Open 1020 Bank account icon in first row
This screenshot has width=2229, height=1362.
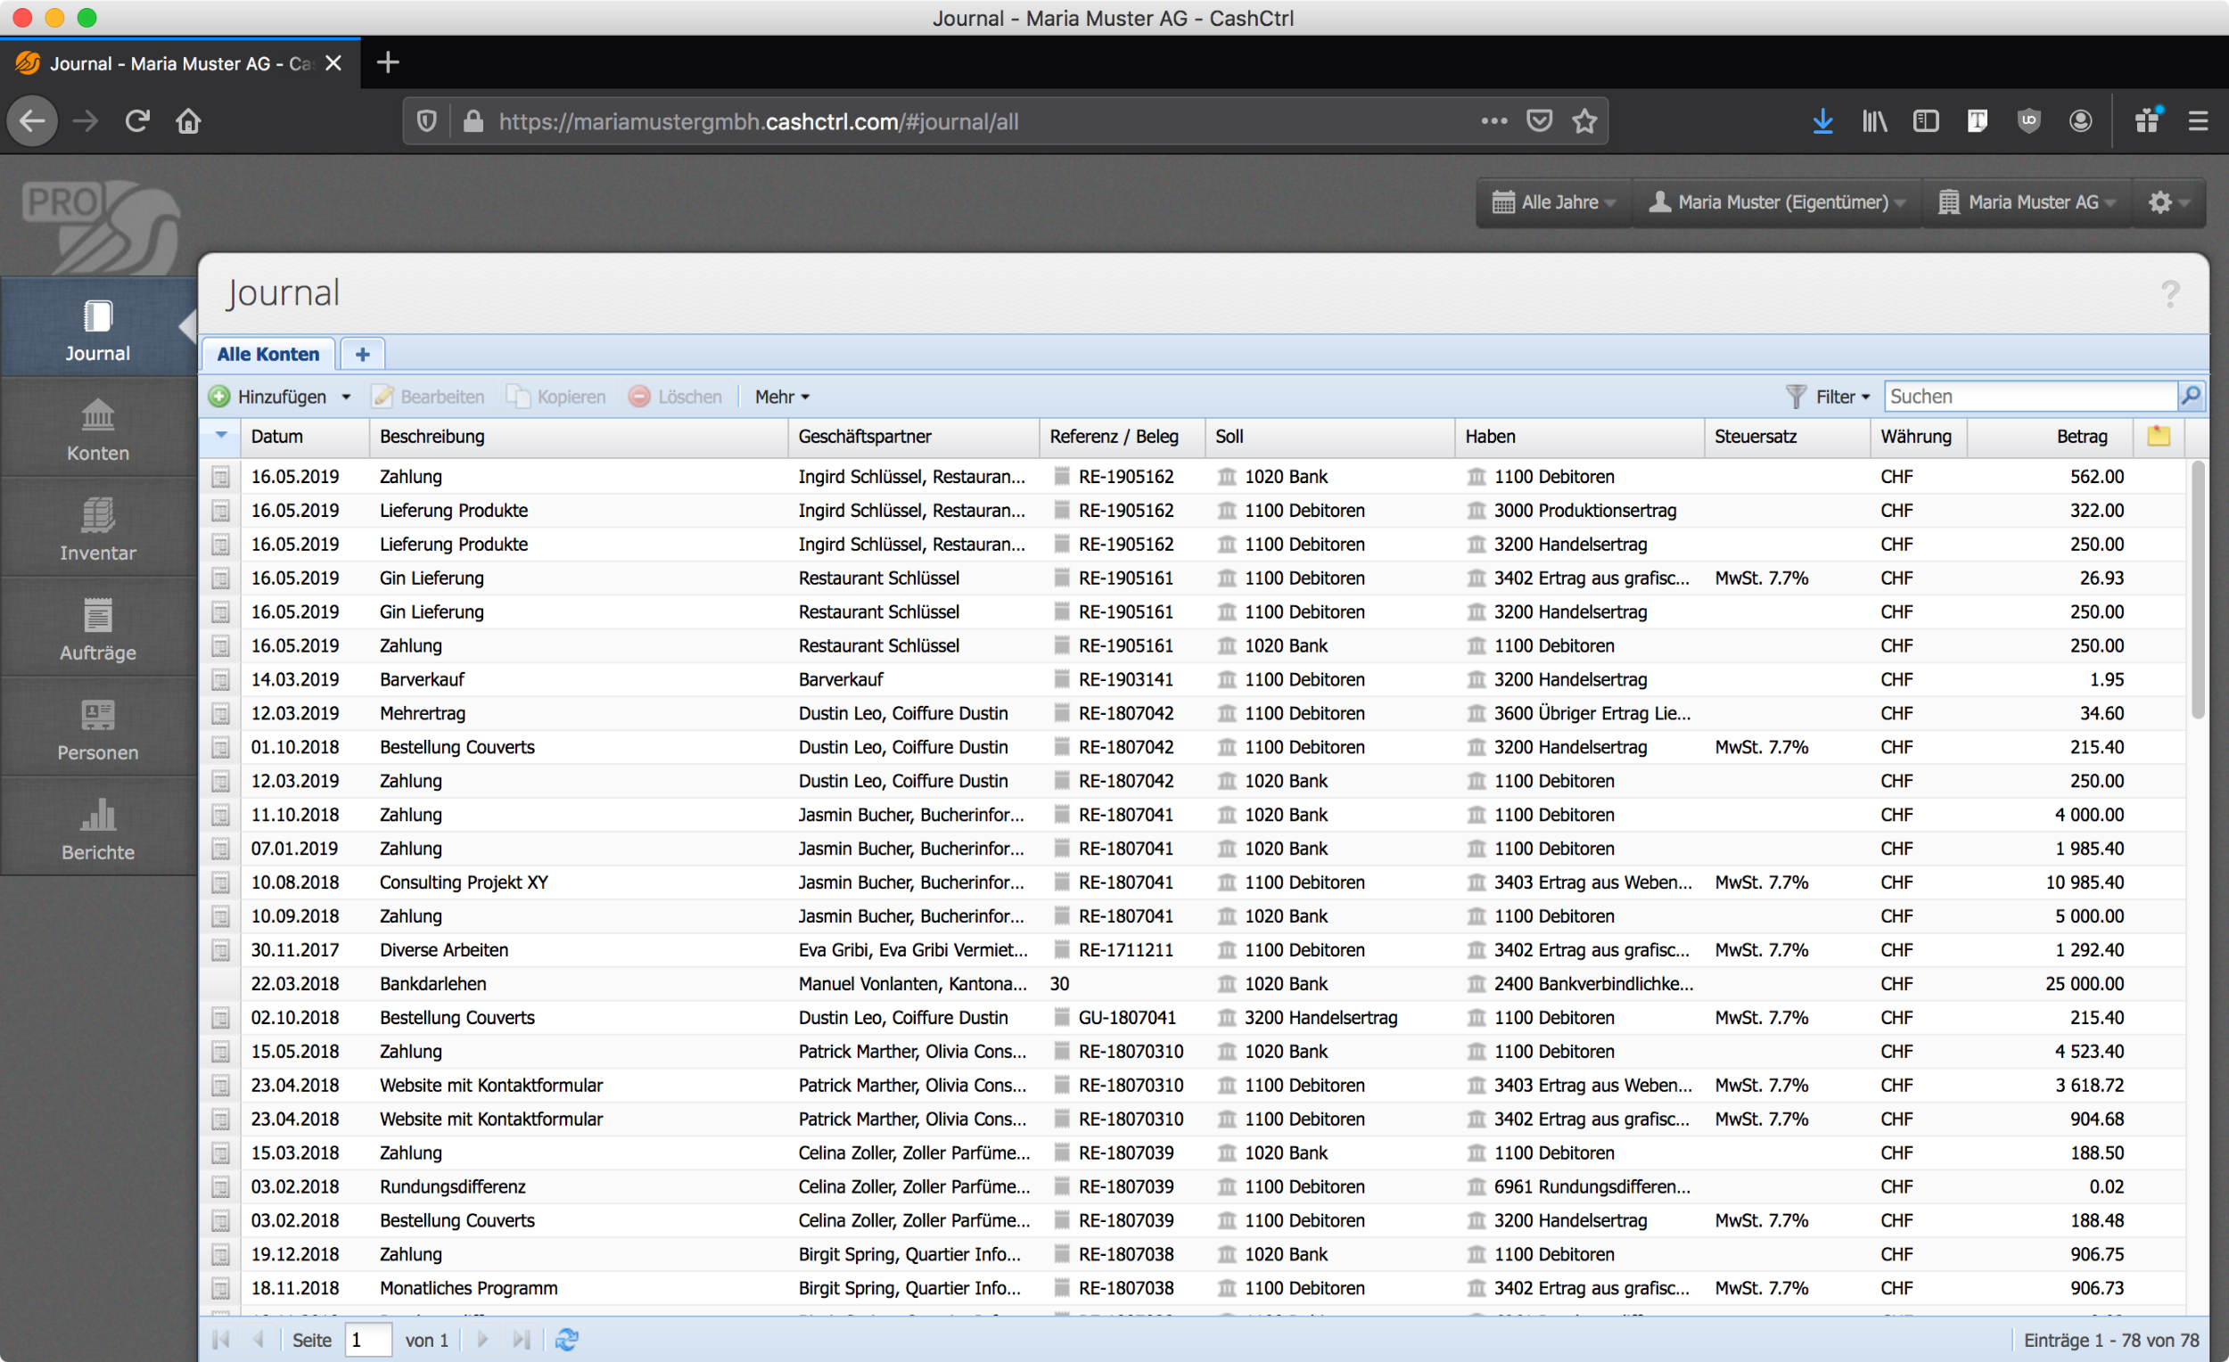click(x=1227, y=477)
